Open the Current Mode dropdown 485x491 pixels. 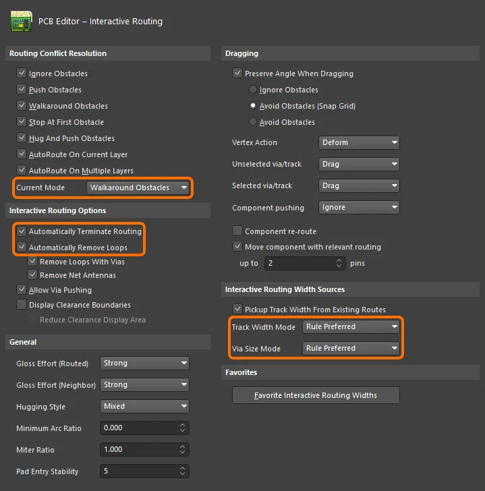point(138,187)
